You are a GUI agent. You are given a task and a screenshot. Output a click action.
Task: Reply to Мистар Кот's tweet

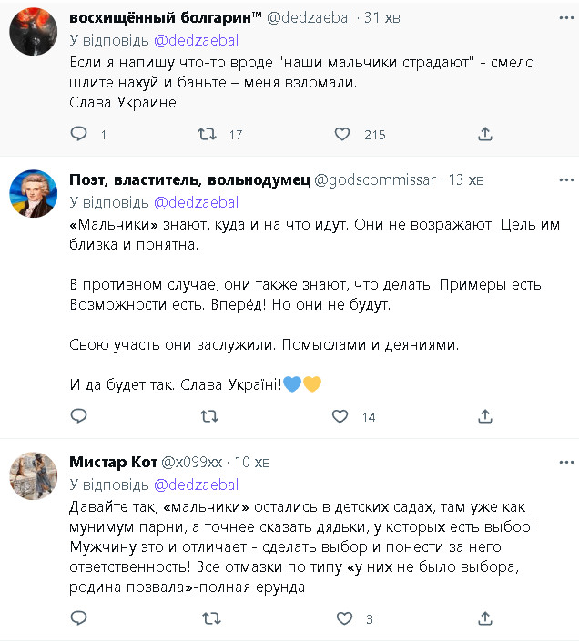pos(79,618)
